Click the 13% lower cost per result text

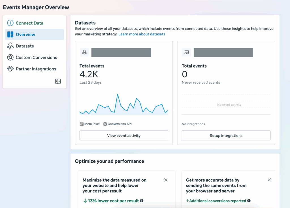(113, 201)
